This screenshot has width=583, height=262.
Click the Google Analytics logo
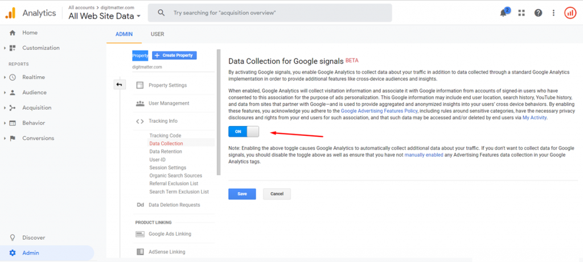click(x=10, y=13)
